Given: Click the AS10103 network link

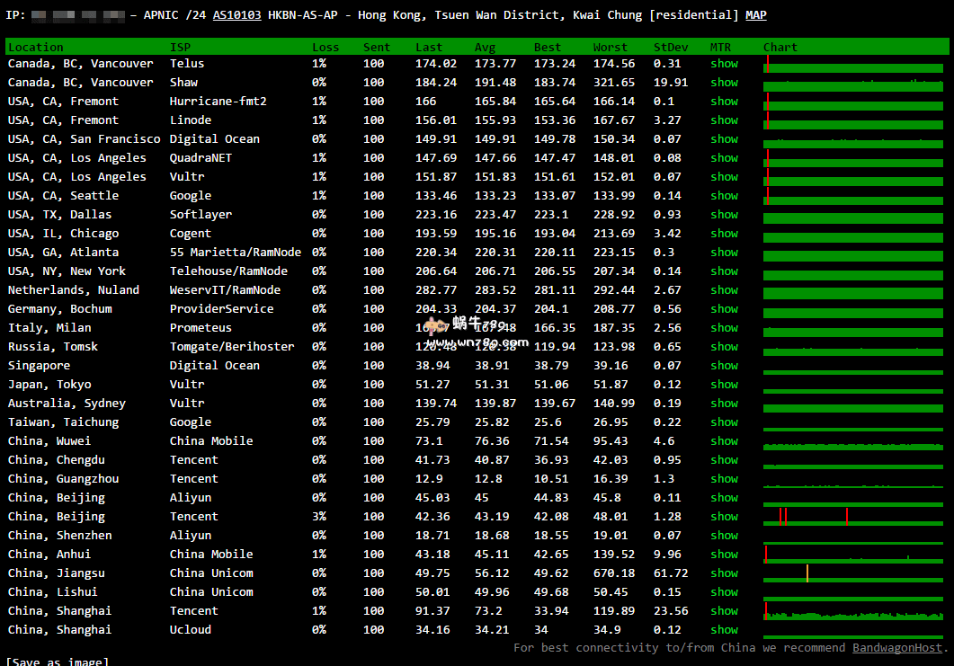Looking at the screenshot, I should [x=236, y=15].
